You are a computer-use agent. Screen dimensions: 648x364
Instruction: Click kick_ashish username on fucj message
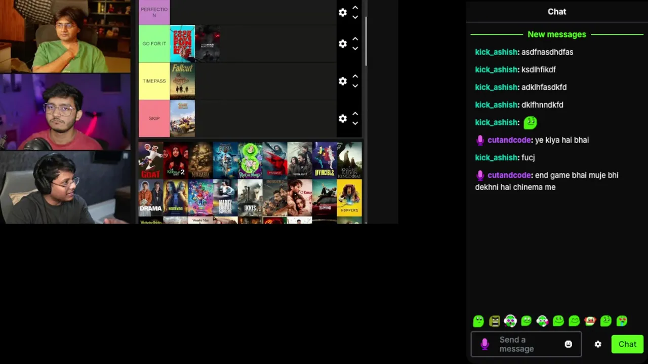click(x=496, y=158)
